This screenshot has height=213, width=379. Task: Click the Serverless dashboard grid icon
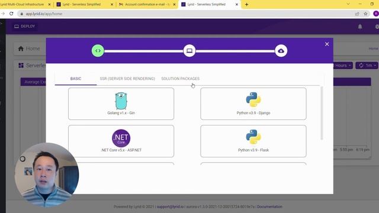coord(21,66)
